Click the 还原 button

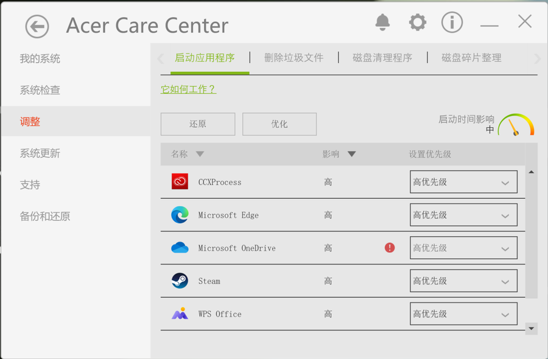[198, 124]
